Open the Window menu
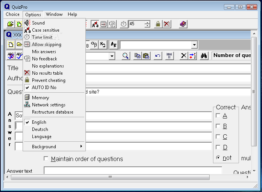Viewport: 262px width, 192px height. tap(54, 14)
